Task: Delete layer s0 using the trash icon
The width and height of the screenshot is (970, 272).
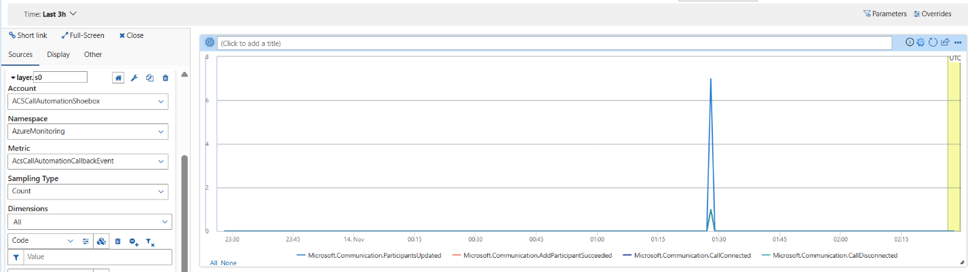Action: coord(166,78)
